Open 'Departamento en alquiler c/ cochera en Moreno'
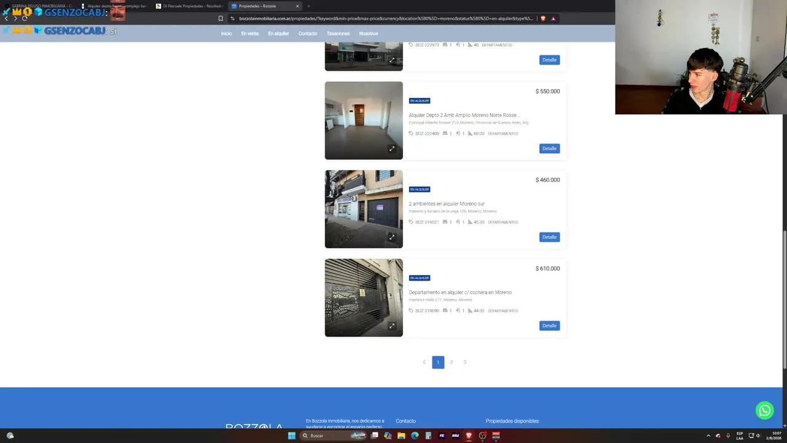787x443 pixels. (x=460, y=292)
